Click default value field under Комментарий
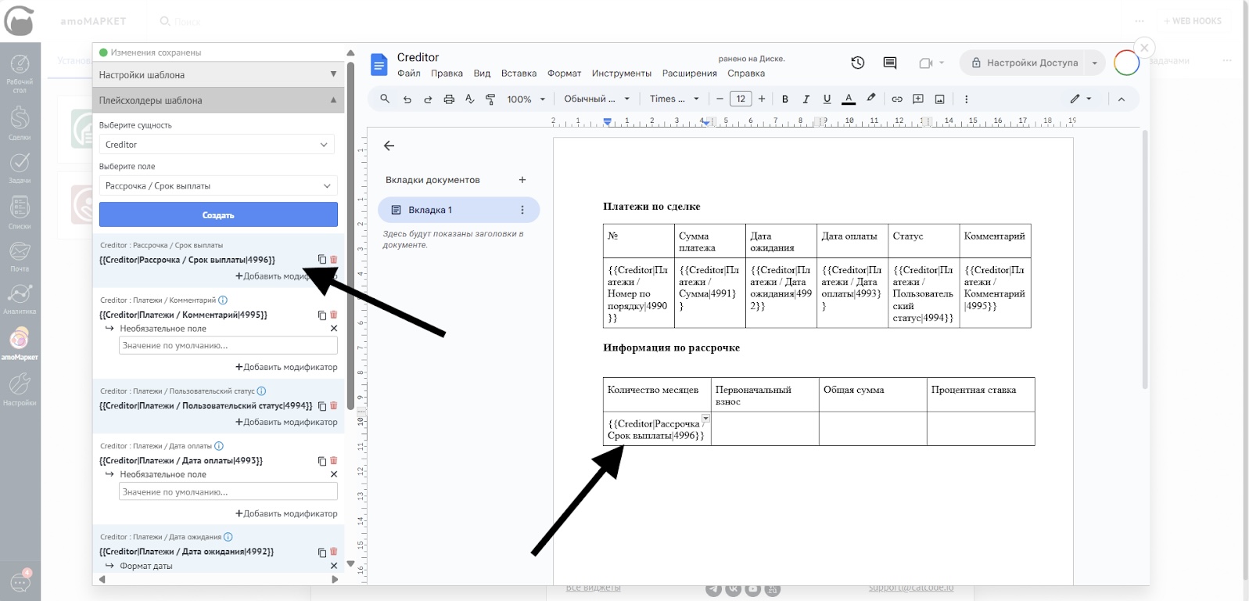Screen dimensions: 1249x601 coord(228,345)
